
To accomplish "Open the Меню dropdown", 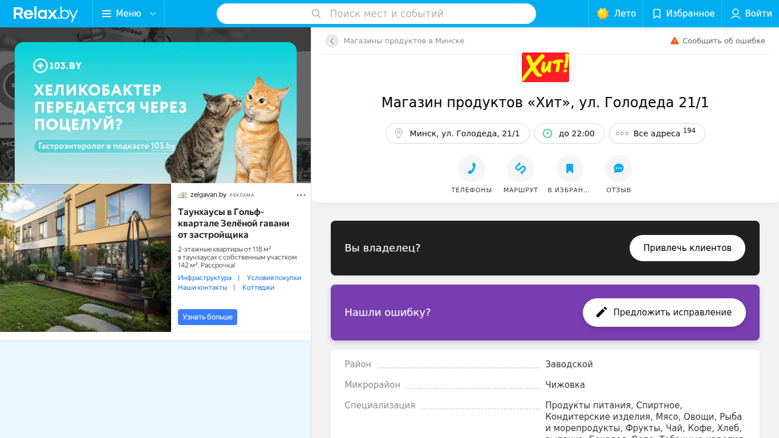I will pyautogui.click(x=129, y=14).
